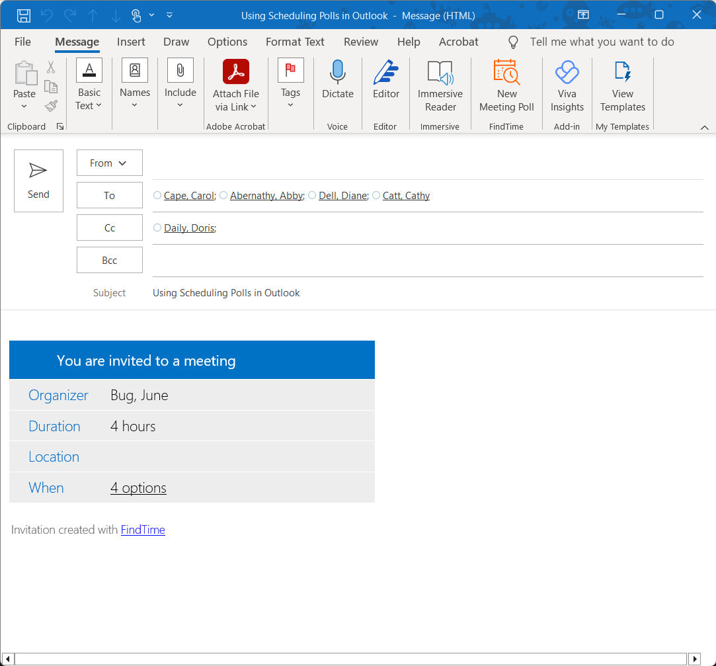Launch Immersive Reader
This screenshot has width=716, height=666.
point(440,86)
